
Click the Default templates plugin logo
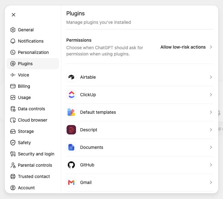pos(71,112)
